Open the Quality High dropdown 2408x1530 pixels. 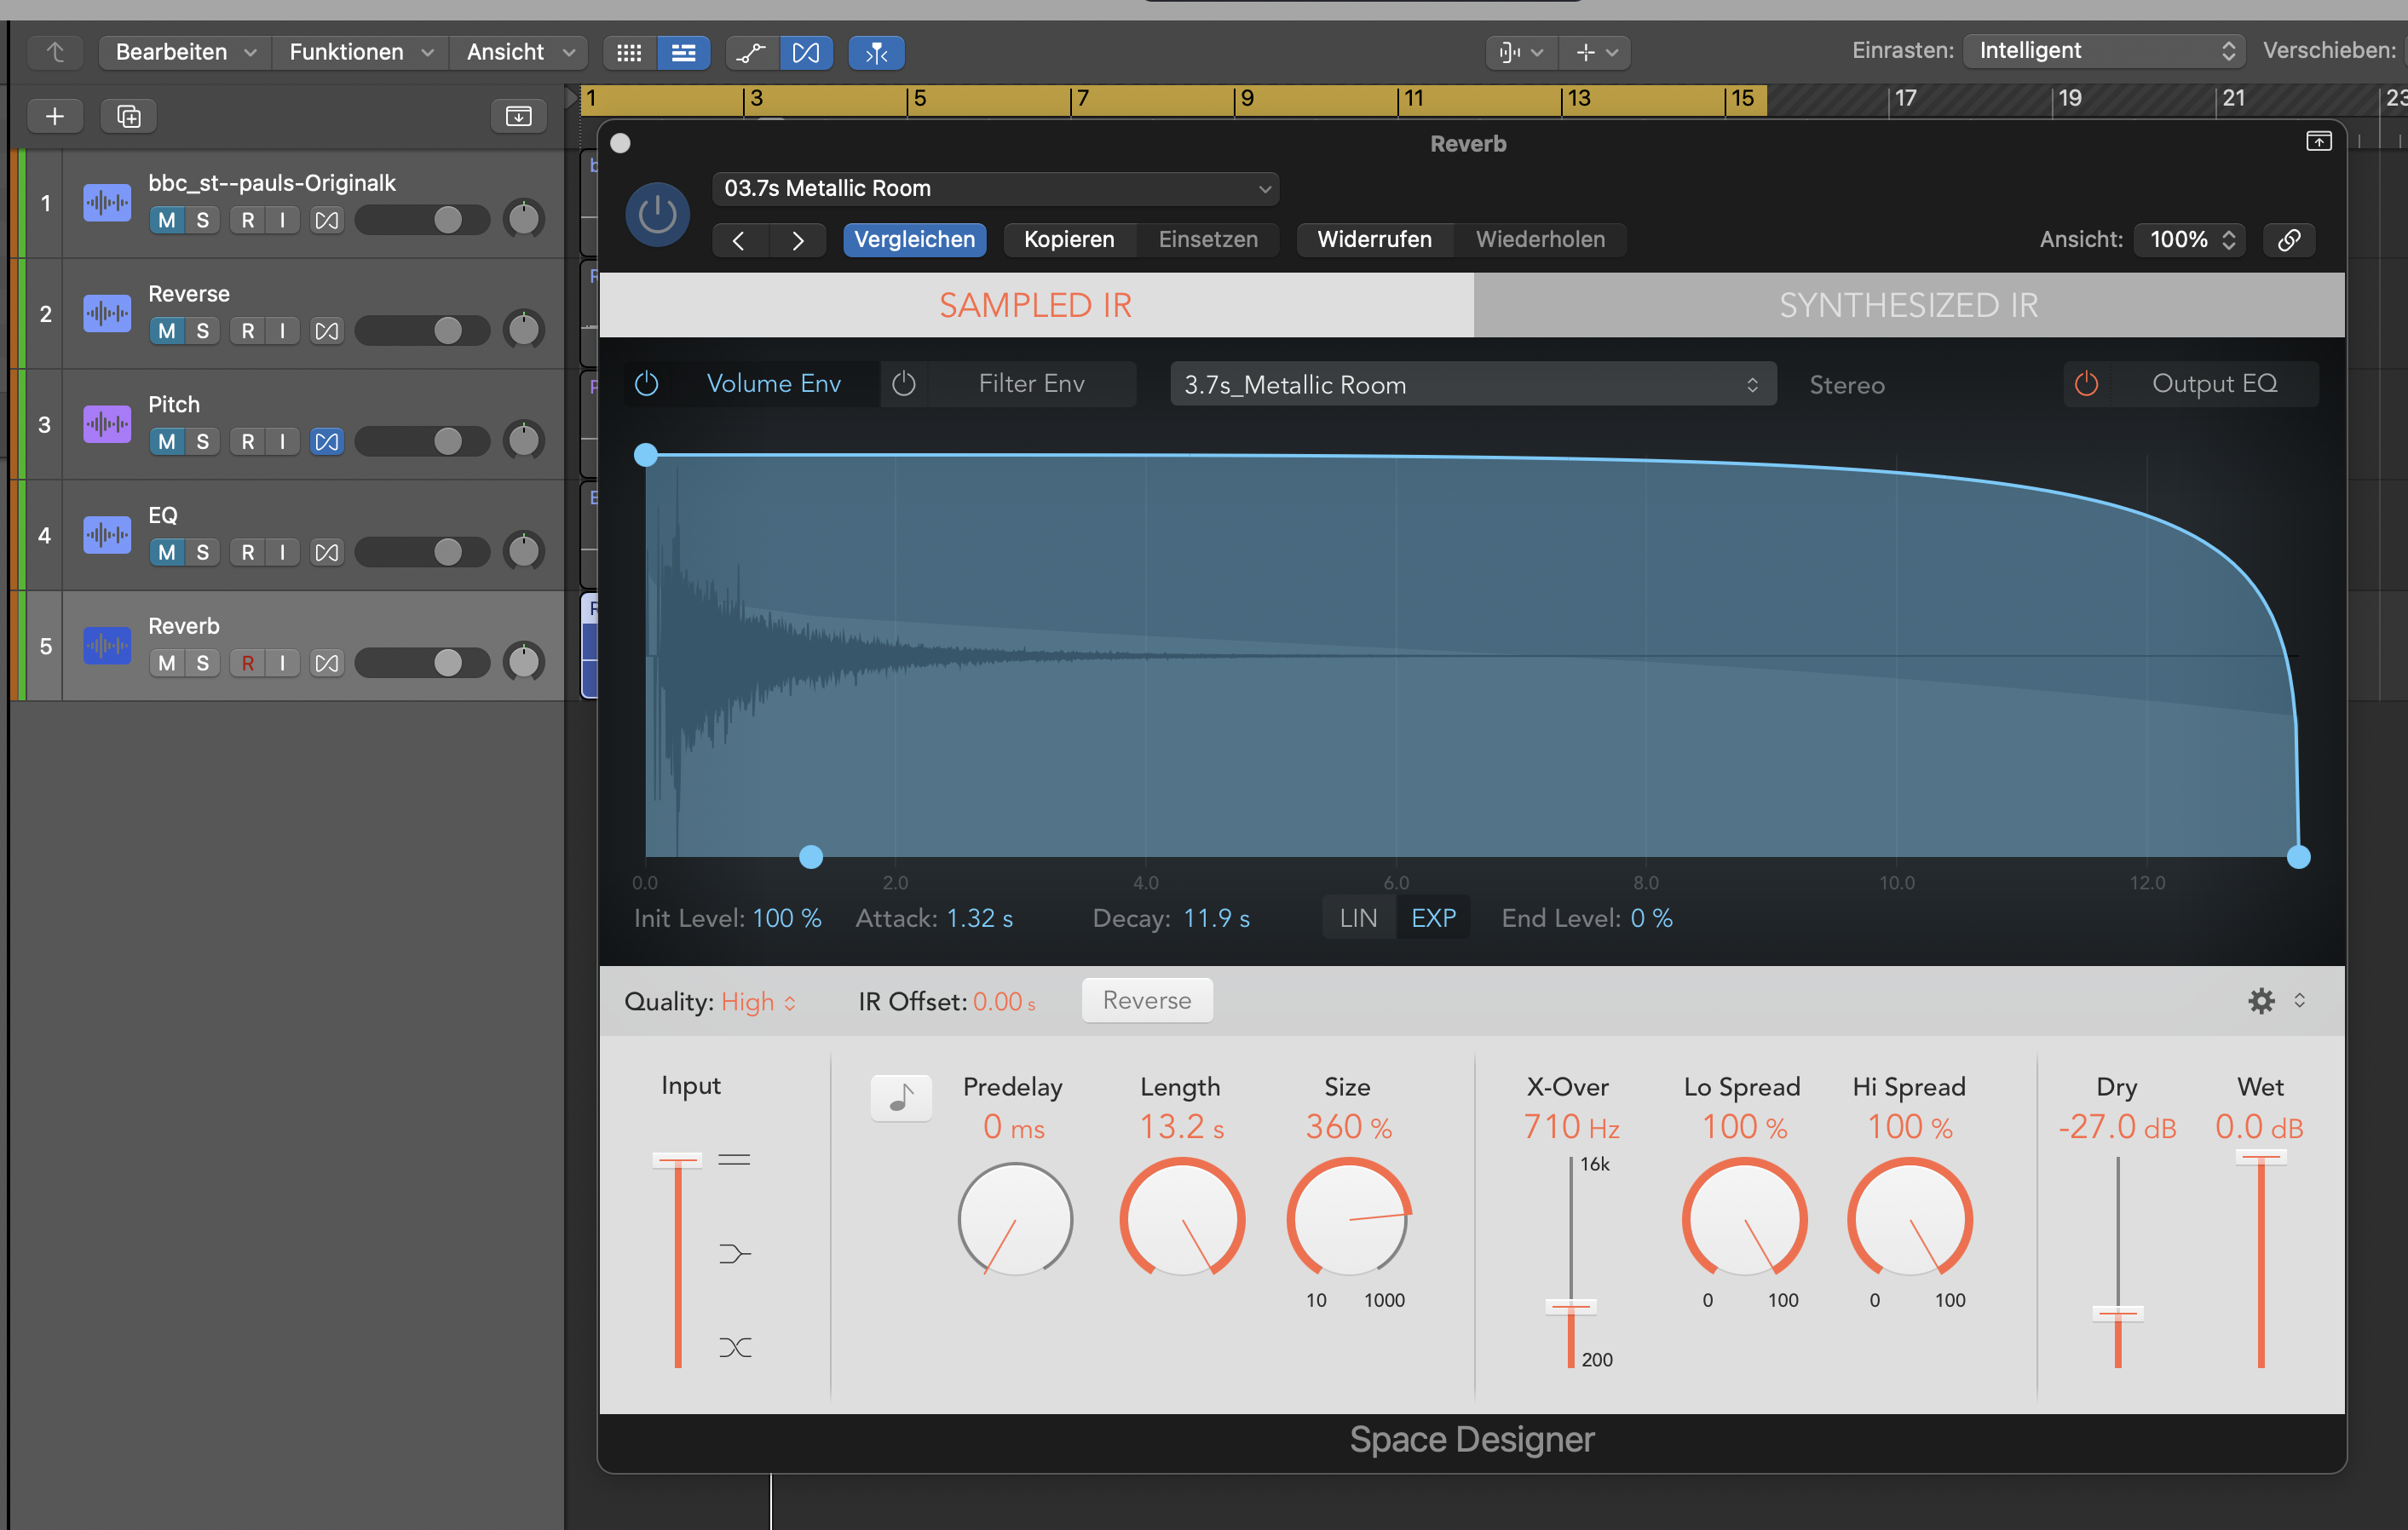pos(758,1002)
